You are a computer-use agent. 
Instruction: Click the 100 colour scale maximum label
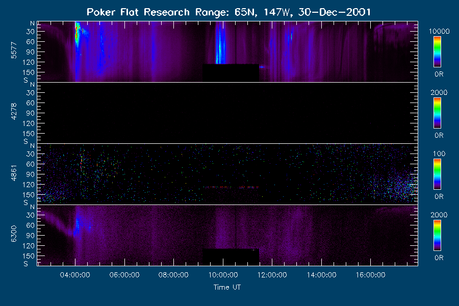pos(439,154)
